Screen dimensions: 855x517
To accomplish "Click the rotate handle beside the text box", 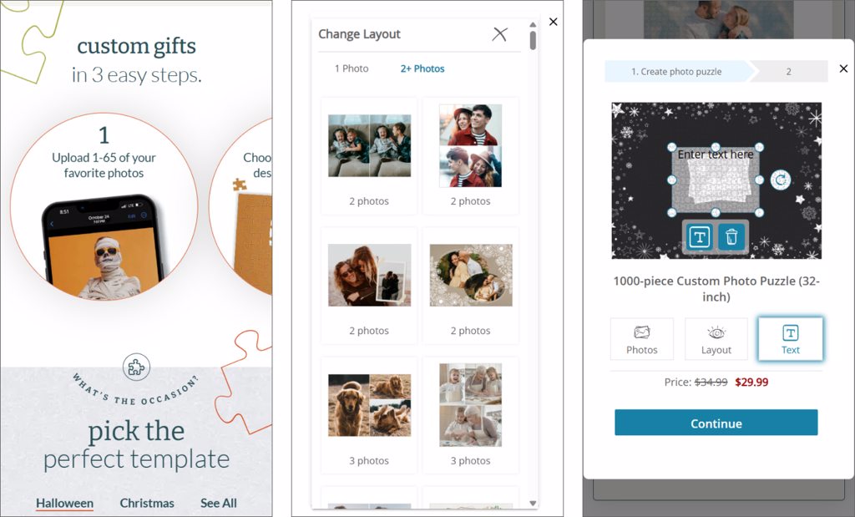I will coord(781,180).
